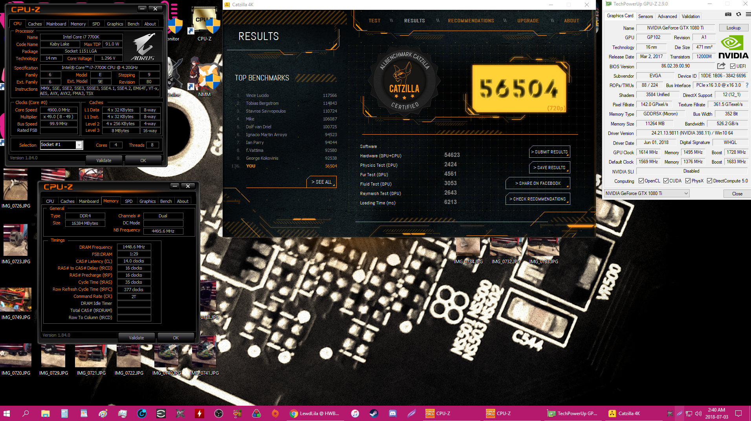This screenshot has width=751, height=421.
Task: Open the GPU selection dropdown in GPU-Z
Action: 647,193
